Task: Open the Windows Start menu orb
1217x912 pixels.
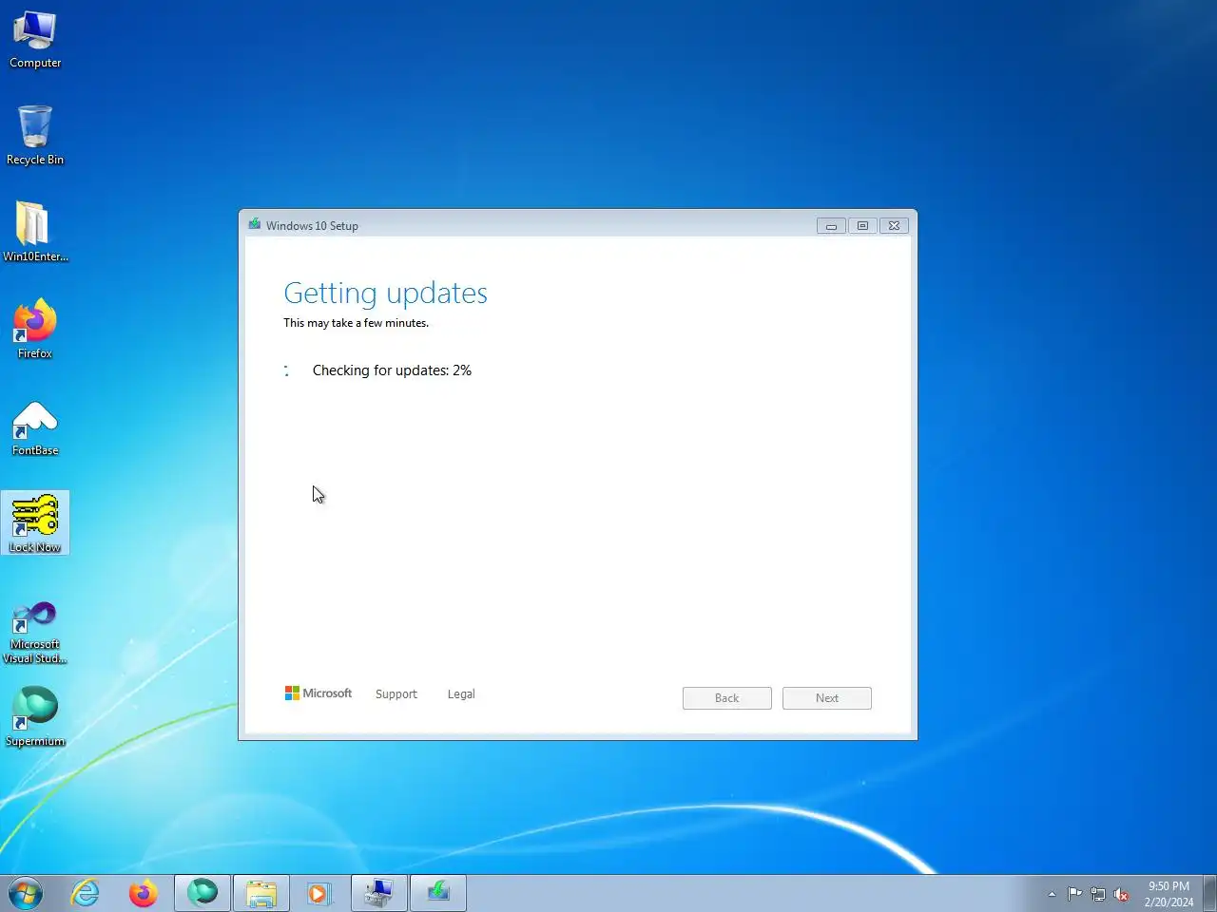Action: tap(26, 894)
